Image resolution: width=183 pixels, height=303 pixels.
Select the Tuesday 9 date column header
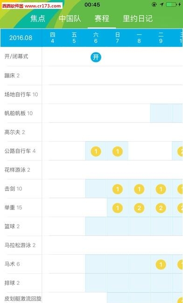coord(161,38)
